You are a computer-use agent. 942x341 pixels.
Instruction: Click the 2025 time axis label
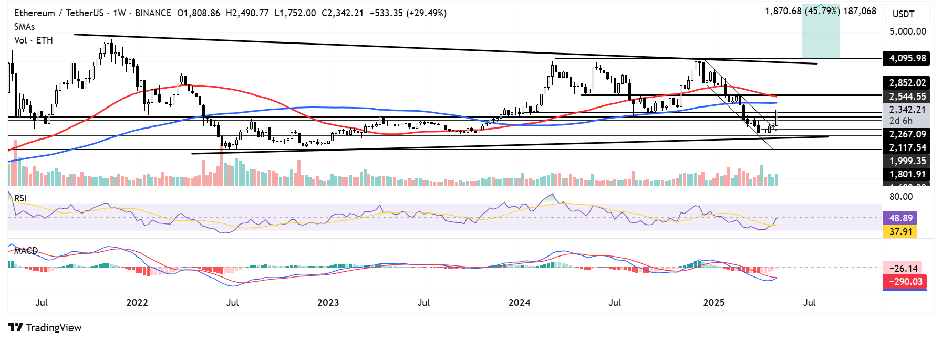point(714,303)
